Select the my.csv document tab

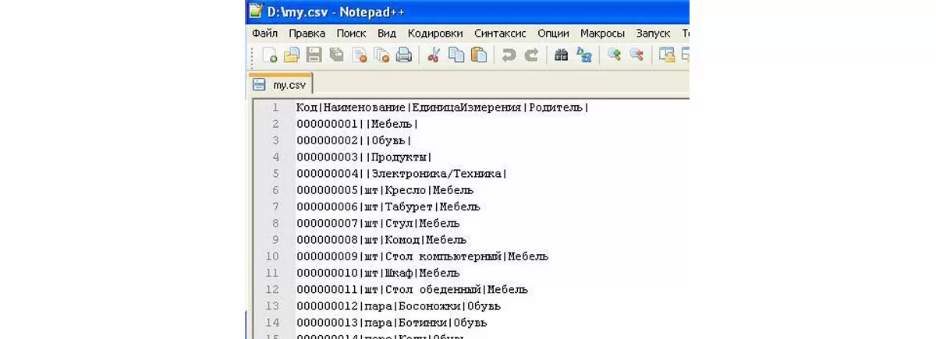click(x=281, y=84)
